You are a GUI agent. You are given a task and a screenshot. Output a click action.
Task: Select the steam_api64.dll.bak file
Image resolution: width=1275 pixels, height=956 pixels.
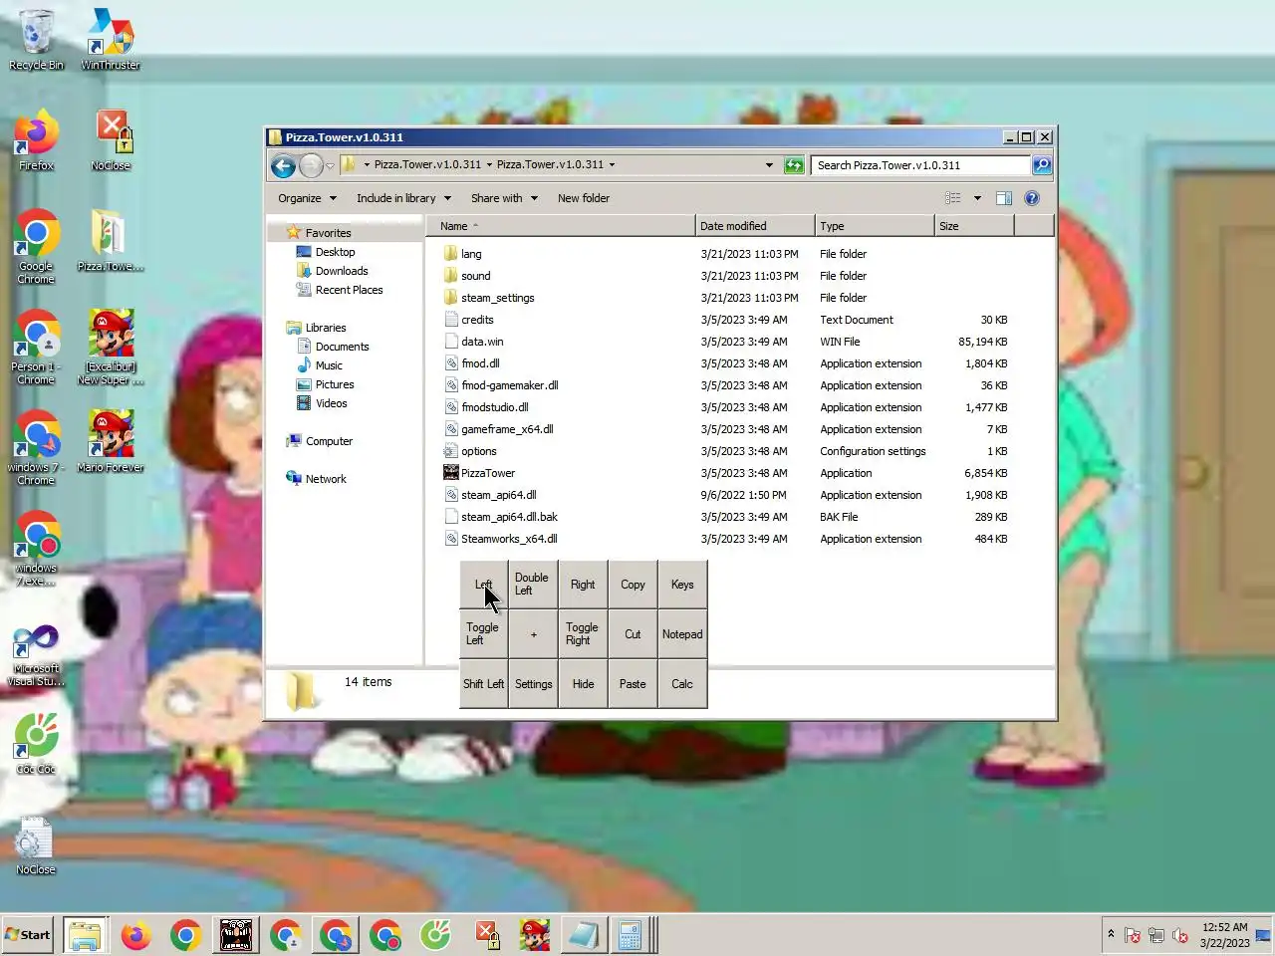point(509,517)
